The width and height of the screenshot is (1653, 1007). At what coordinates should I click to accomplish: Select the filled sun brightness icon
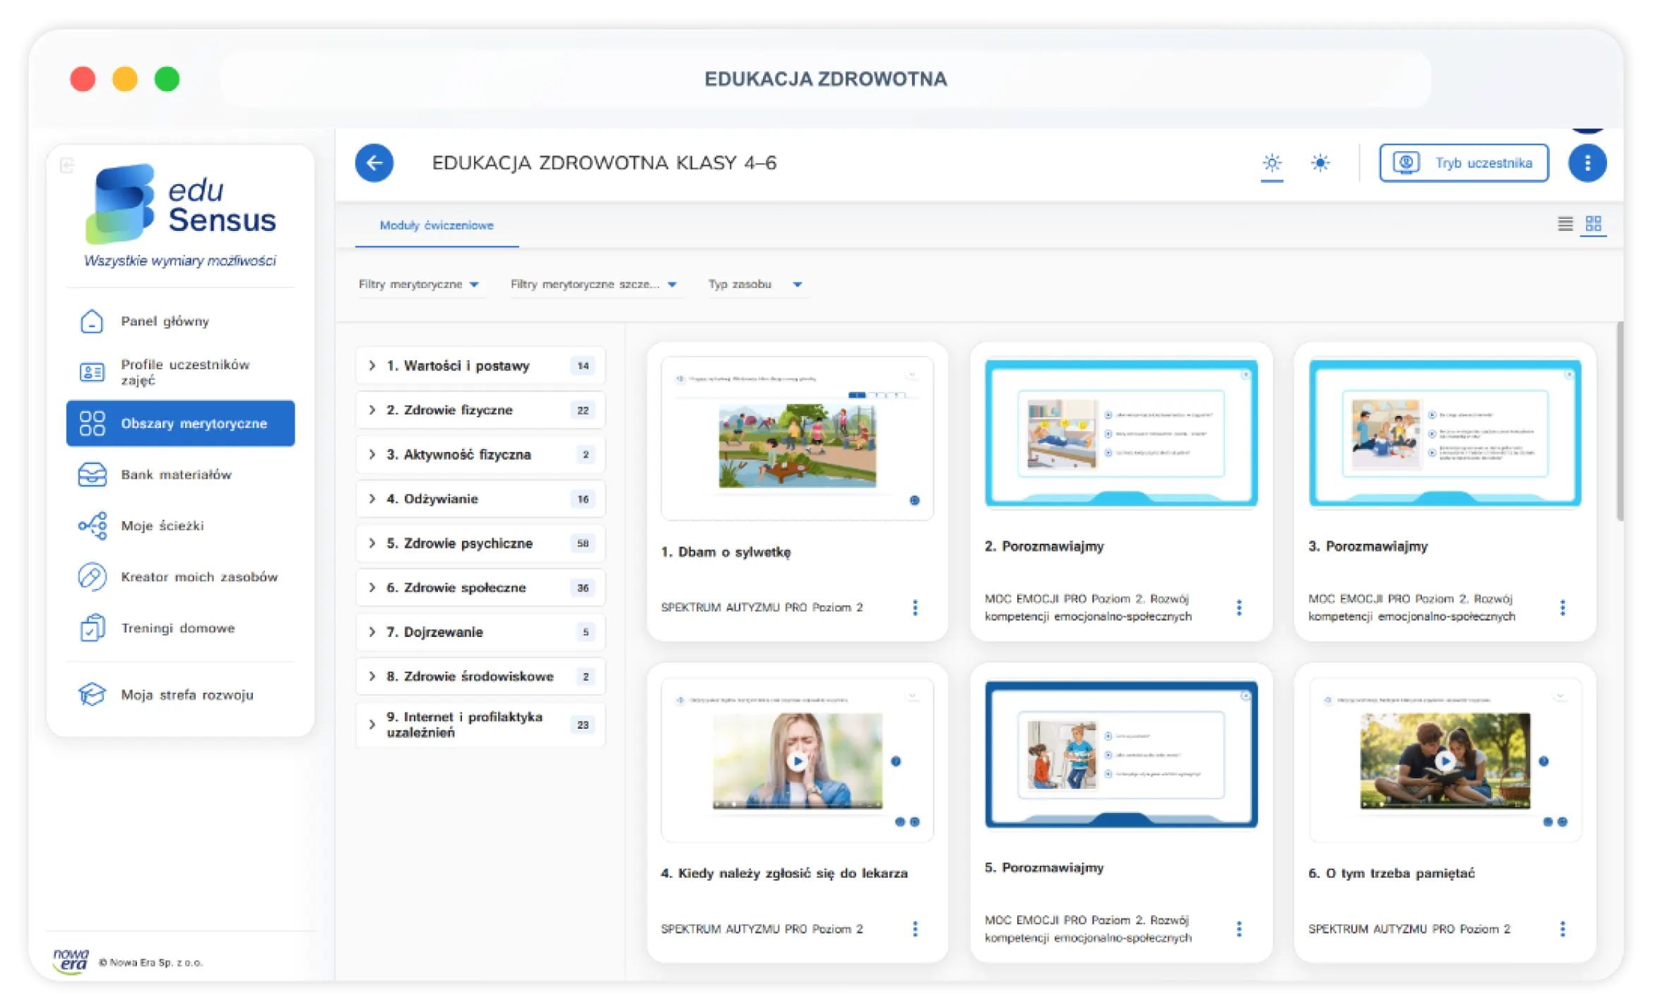tap(1320, 163)
